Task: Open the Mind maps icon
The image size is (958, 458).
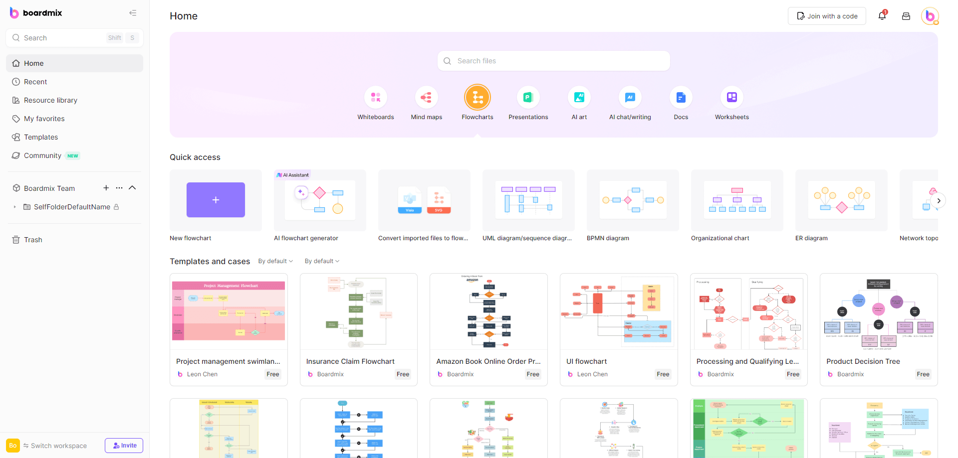Action: click(427, 97)
